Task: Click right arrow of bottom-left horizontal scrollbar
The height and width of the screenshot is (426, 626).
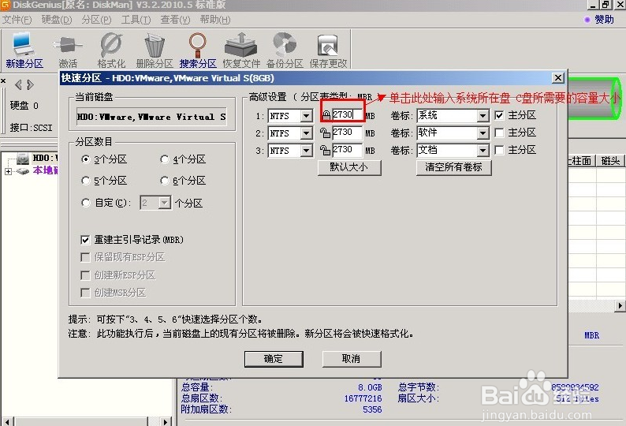Action: (166, 421)
